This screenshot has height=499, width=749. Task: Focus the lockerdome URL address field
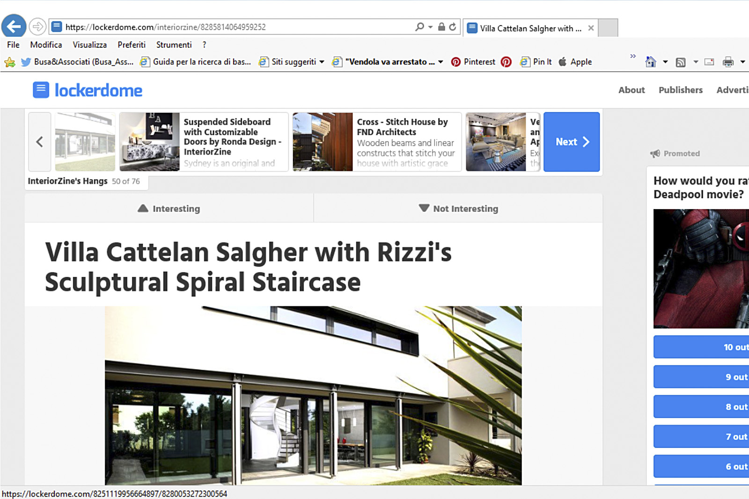point(232,27)
